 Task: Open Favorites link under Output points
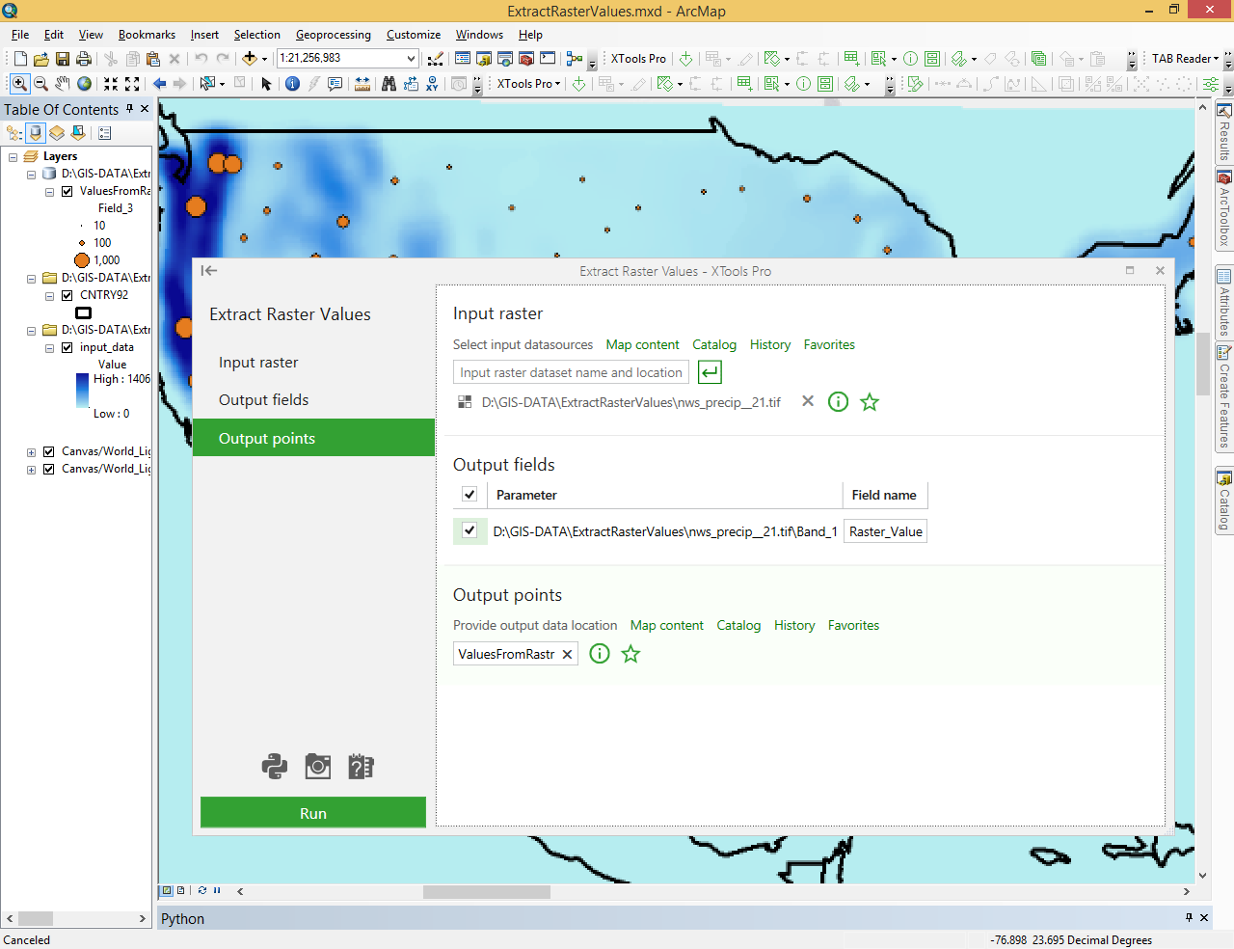click(853, 625)
